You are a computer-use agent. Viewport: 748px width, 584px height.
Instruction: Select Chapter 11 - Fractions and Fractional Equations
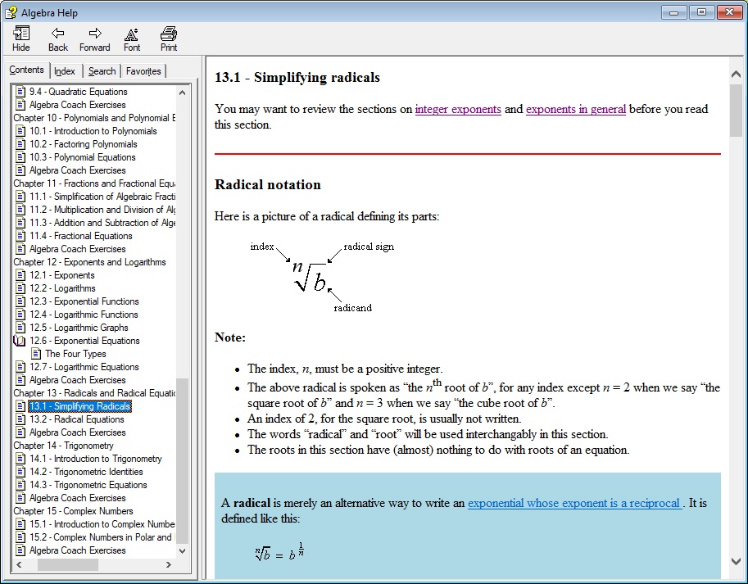(x=94, y=183)
